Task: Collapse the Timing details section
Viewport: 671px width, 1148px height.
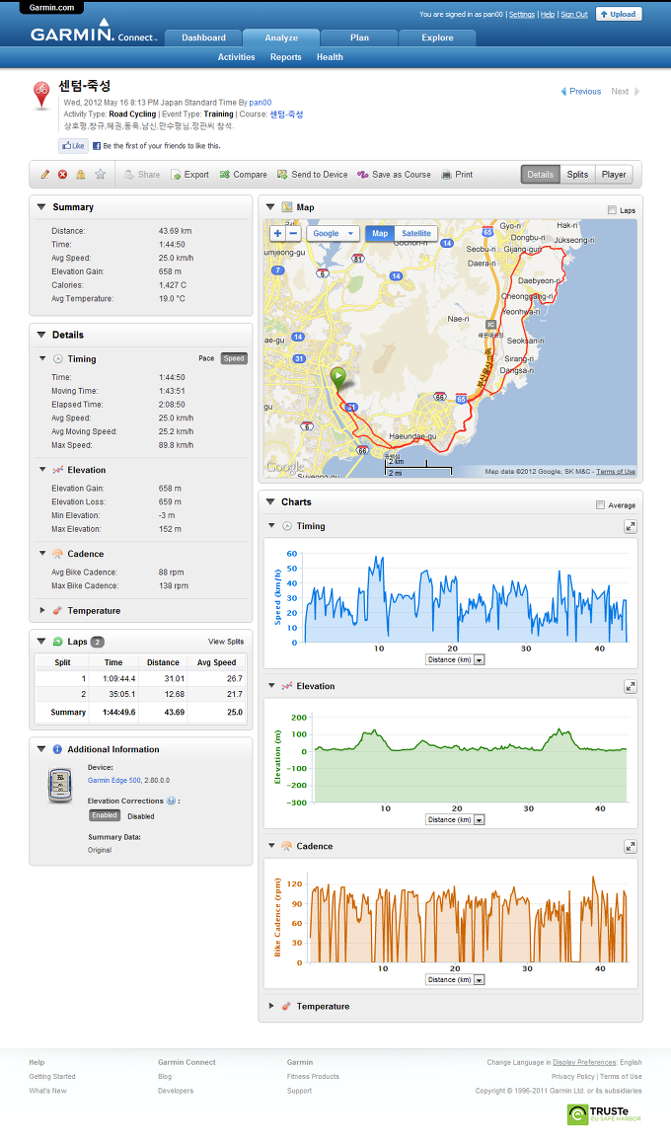Action: click(42, 358)
